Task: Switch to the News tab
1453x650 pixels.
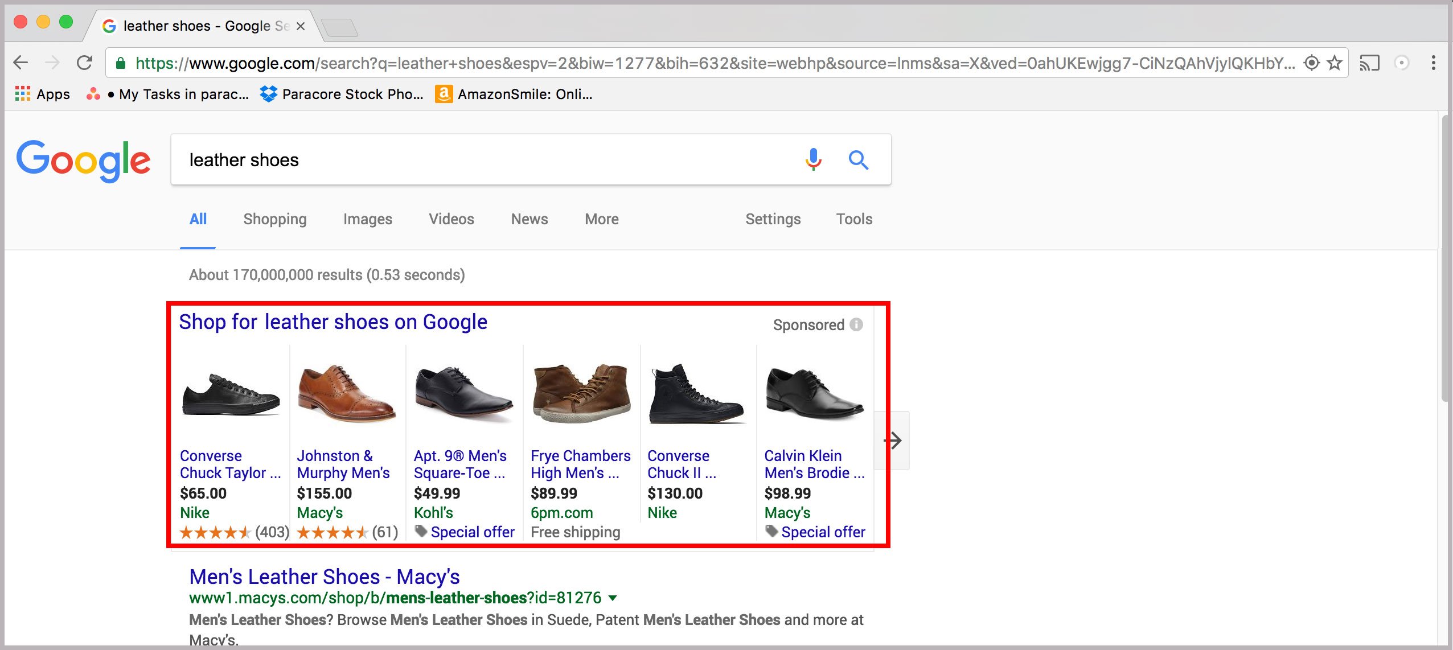Action: [530, 219]
